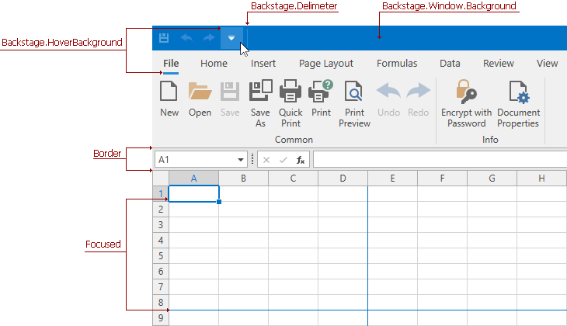Open the Home ribbon tab
Screen dimensions: 567x326
point(214,64)
